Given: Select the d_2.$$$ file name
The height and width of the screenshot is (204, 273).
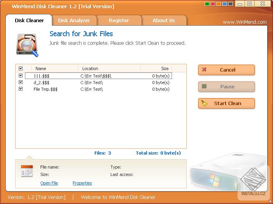Looking at the screenshot, I should tap(41, 83).
